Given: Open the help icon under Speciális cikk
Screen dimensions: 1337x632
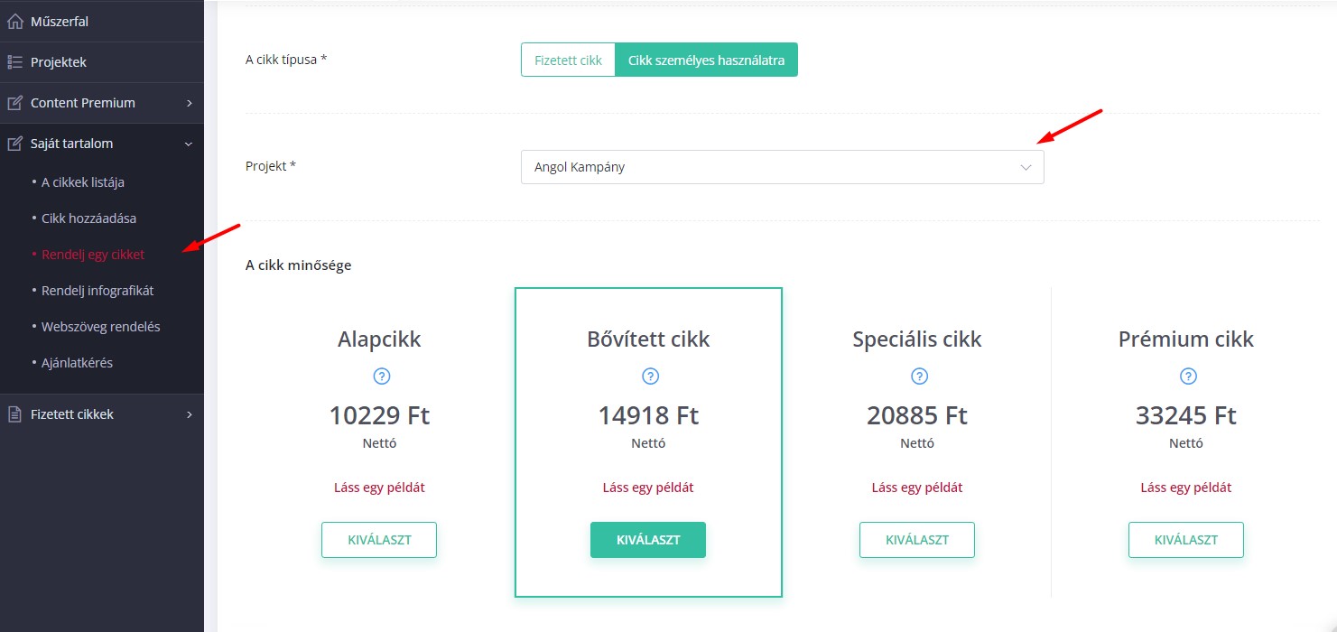Looking at the screenshot, I should [919, 376].
